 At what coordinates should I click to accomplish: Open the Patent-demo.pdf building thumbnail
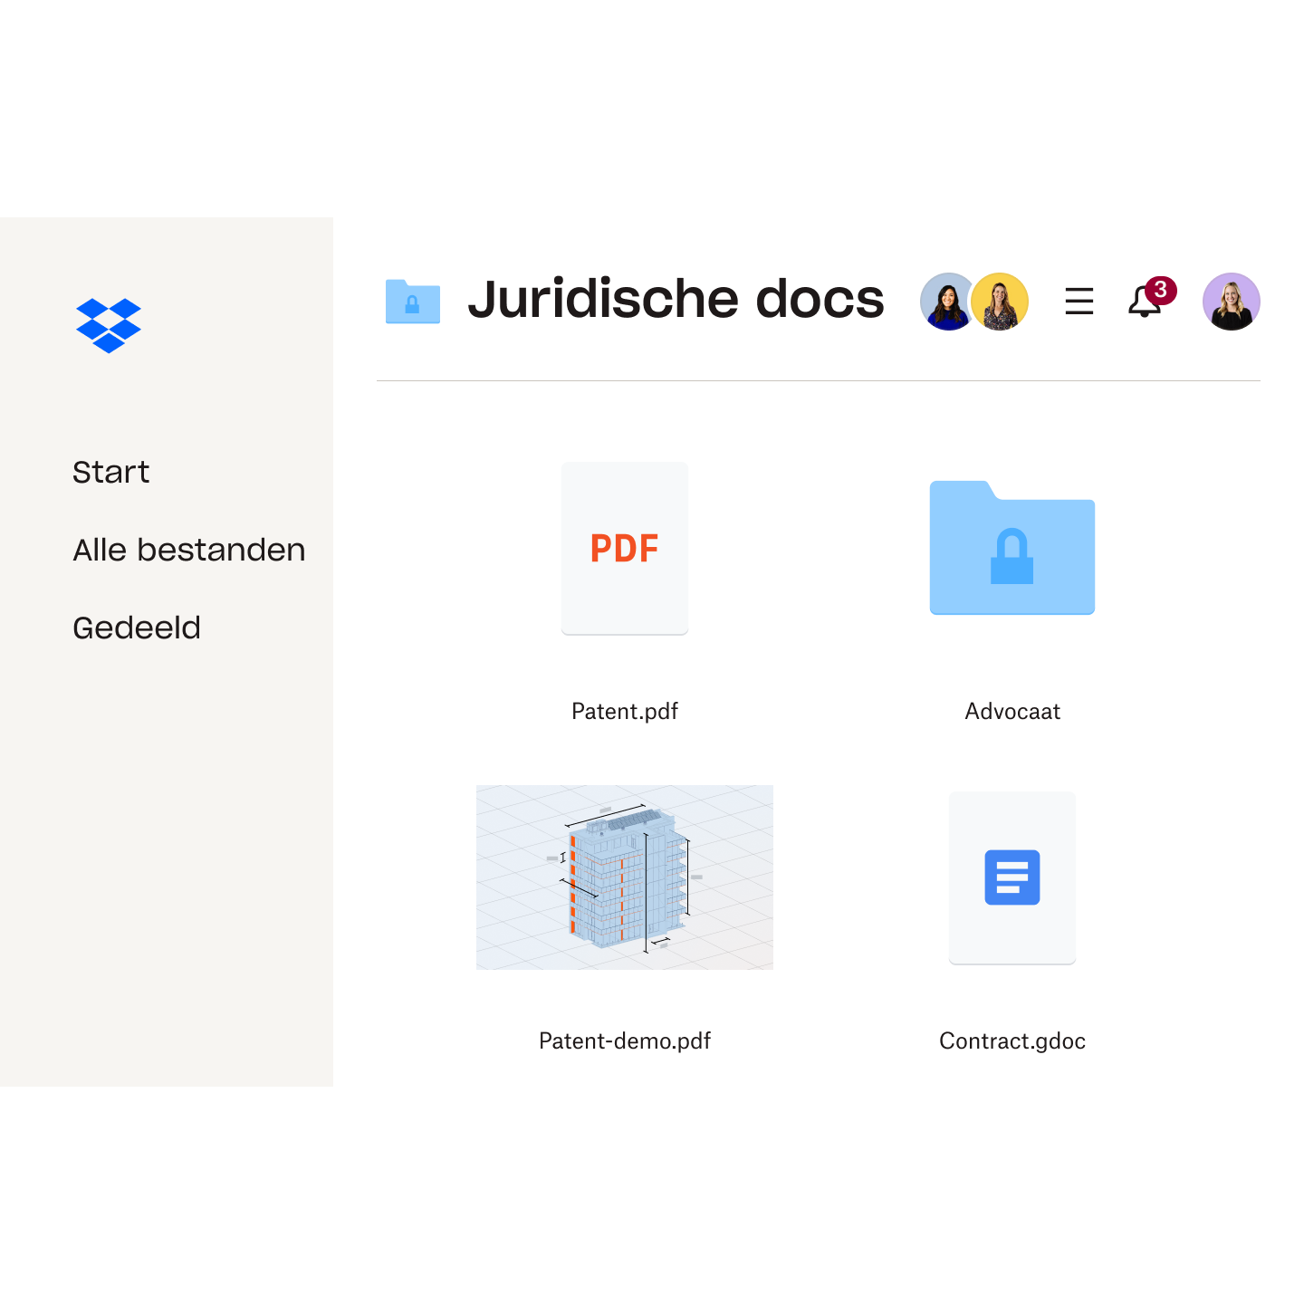click(x=625, y=877)
